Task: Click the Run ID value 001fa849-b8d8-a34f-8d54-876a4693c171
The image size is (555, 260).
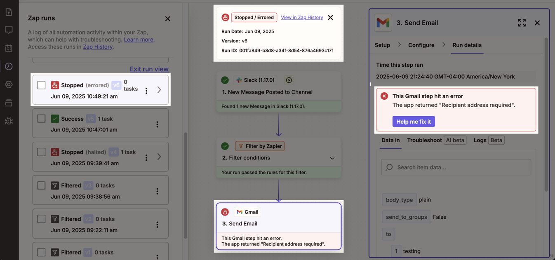Action: click(x=287, y=51)
